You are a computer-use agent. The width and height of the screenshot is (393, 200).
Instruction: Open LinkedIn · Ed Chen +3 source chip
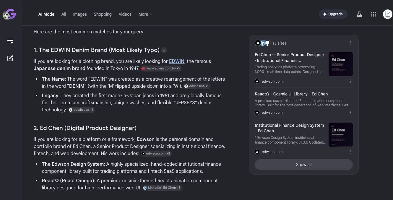coord(162,188)
